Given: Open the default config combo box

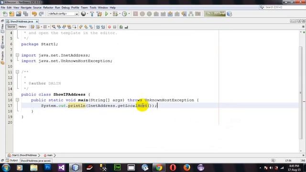Looking at the screenshot, I should coord(63,14).
